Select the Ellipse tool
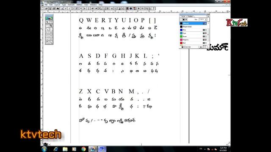Screen dimensions: 271x152 coord(47,35)
